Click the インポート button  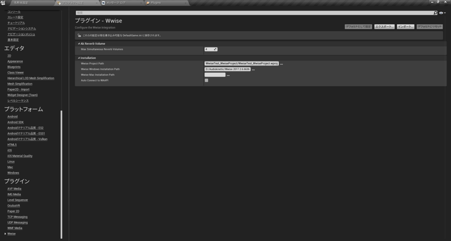406,27
